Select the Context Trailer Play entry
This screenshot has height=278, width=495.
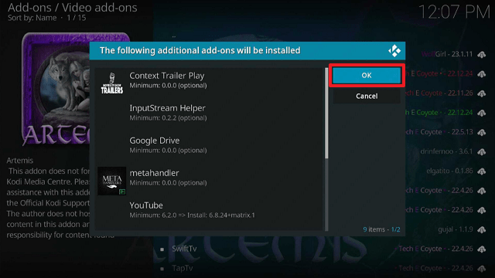tap(210, 83)
